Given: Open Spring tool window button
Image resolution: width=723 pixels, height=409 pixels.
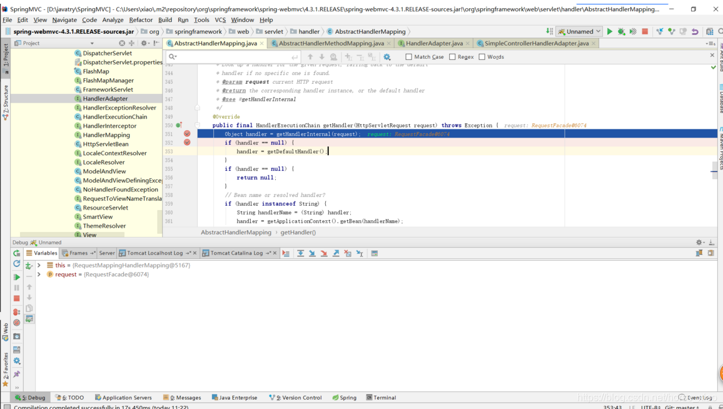Looking at the screenshot, I should point(345,398).
